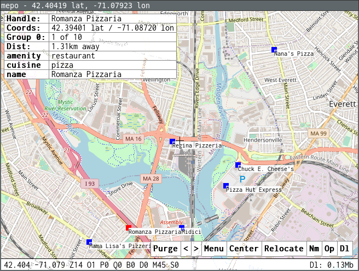
Task: Click the MA 99 road shield
Action: 319,133
